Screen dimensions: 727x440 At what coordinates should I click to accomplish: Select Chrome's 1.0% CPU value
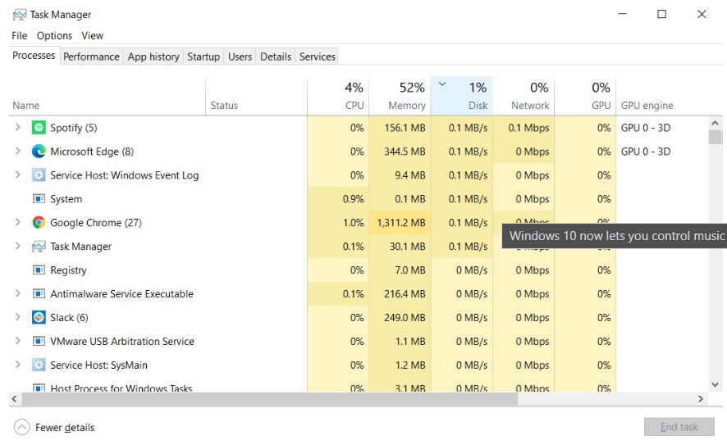pos(354,223)
